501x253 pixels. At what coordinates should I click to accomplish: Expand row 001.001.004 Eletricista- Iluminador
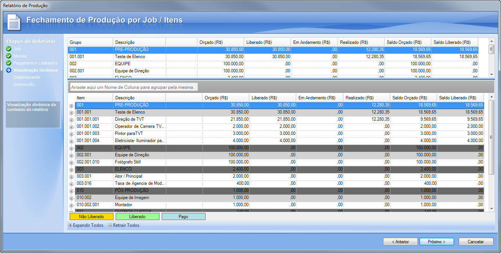point(71,141)
